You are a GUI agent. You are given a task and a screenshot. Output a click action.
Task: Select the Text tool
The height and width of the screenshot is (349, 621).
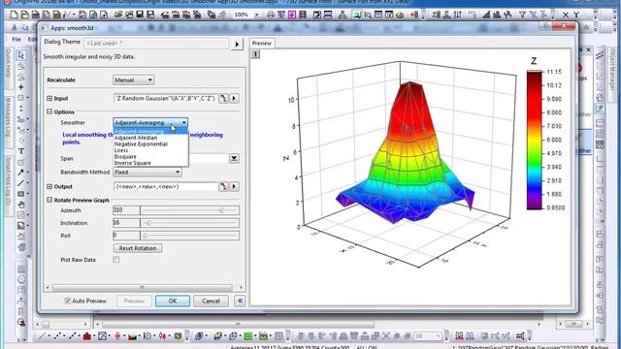point(21,151)
